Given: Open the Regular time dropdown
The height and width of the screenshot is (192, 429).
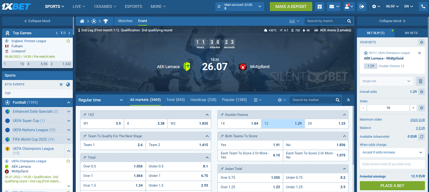Looking at the screenshot, I should (121, 100).
